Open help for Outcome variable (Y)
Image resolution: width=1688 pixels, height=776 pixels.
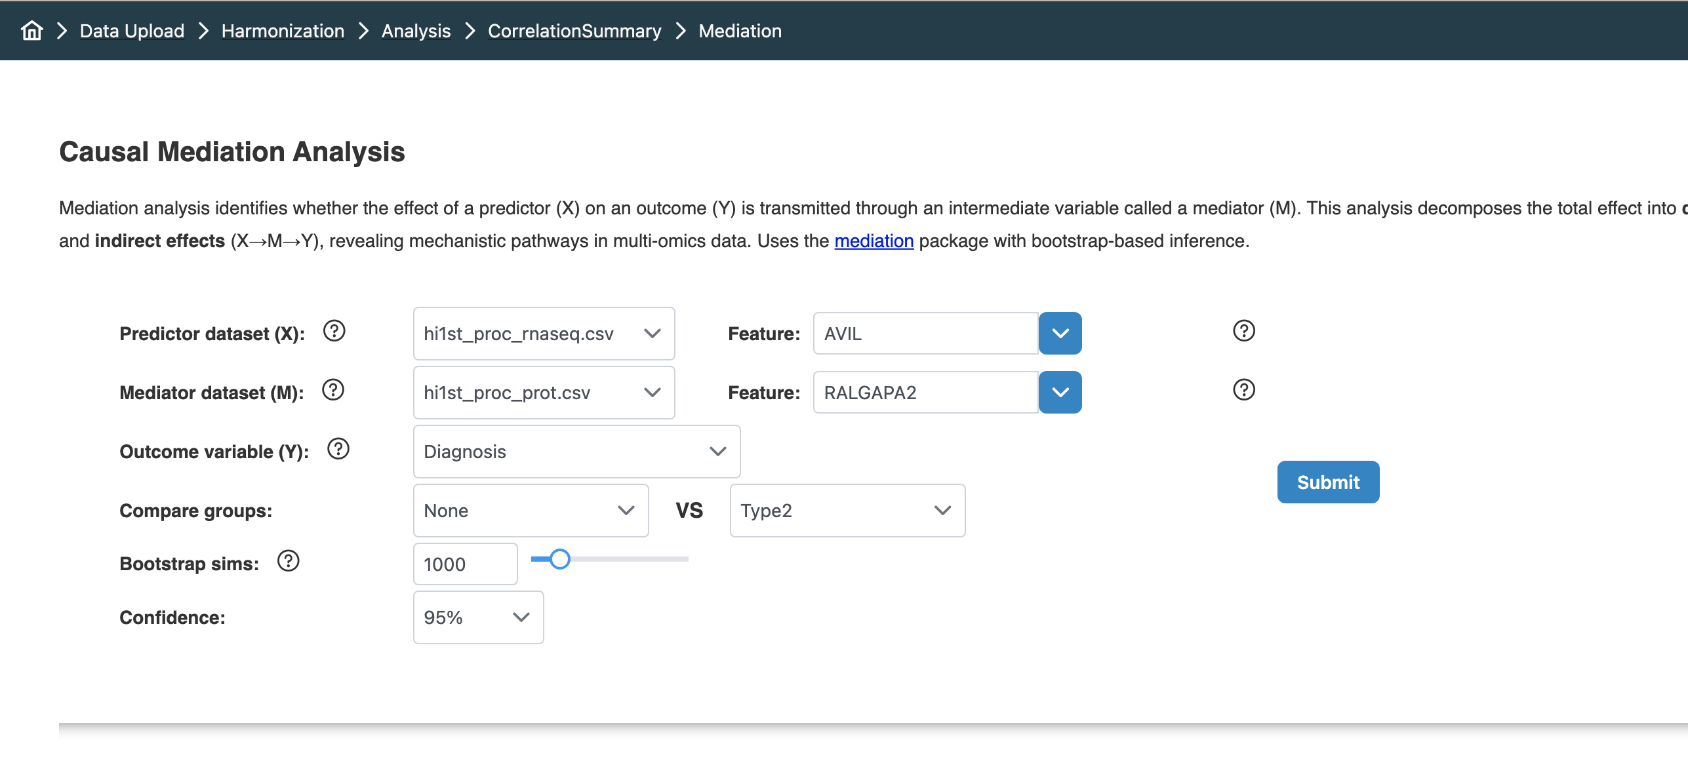[338, 449]
